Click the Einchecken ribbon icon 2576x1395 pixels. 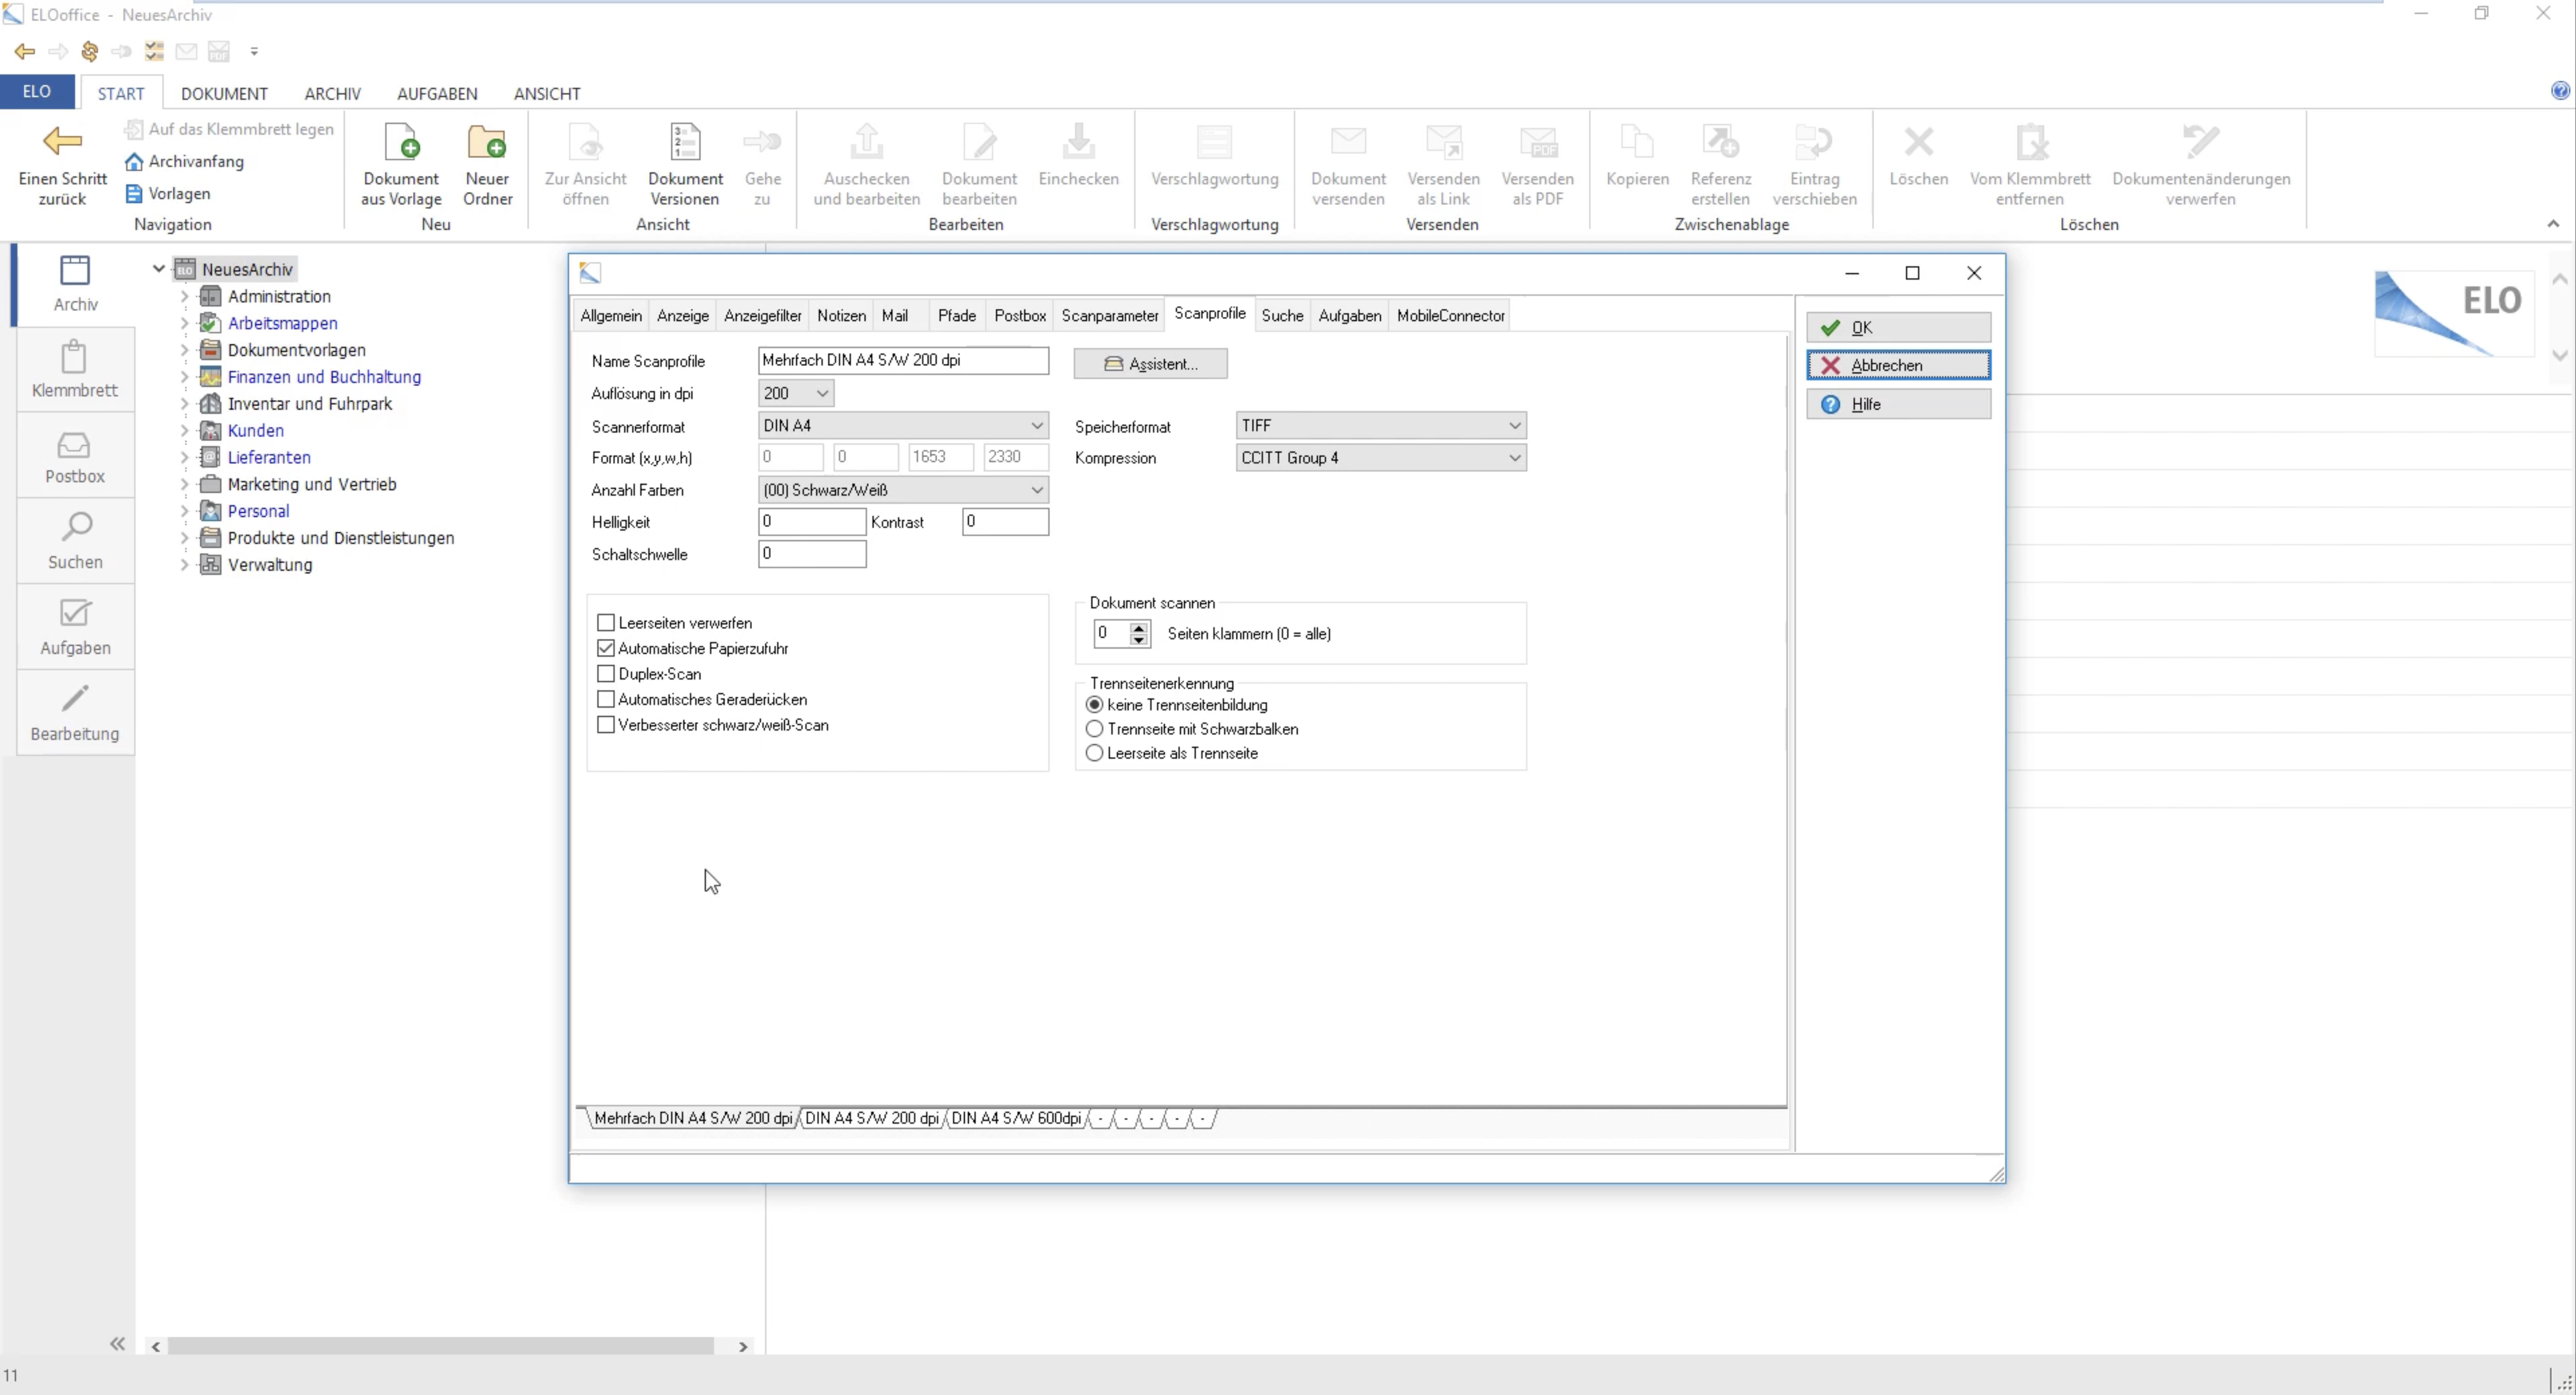coord(1078,142)
